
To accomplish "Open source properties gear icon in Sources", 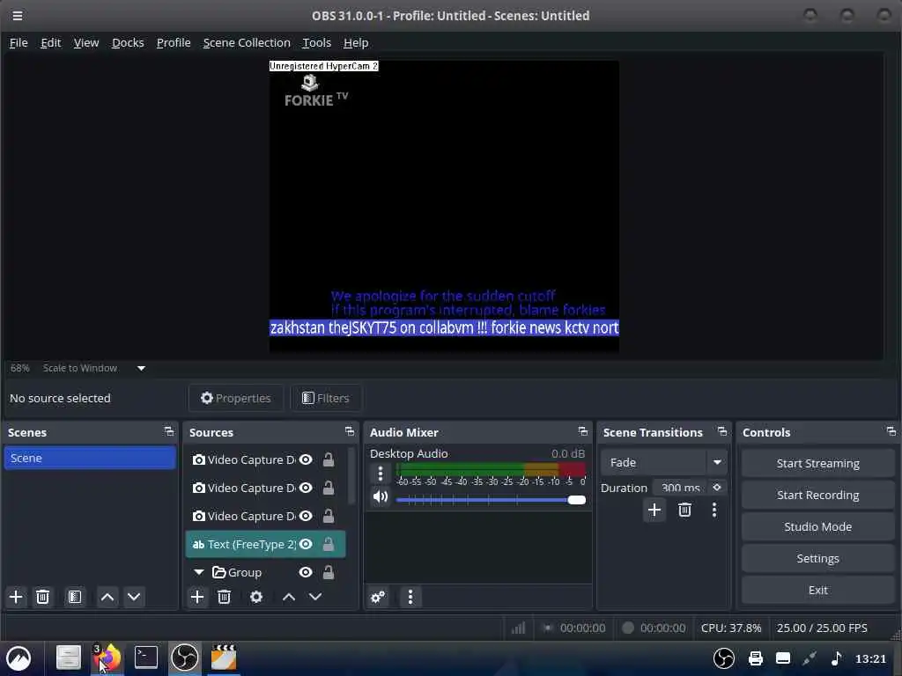I will [x=256, y=597].
